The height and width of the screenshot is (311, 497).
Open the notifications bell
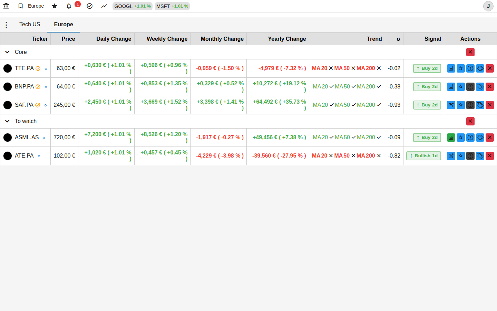69,6
